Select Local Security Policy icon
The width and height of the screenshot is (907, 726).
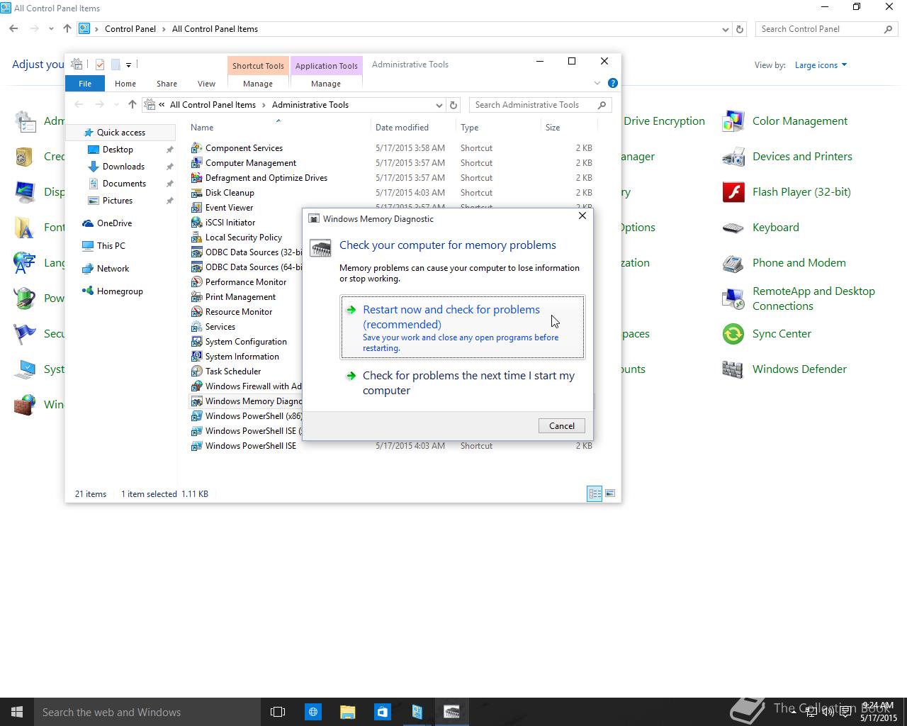coord(196,238)
